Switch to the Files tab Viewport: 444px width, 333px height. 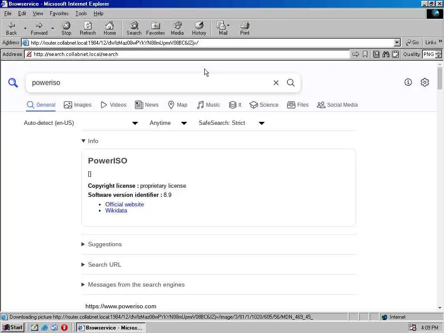[297, 105]
